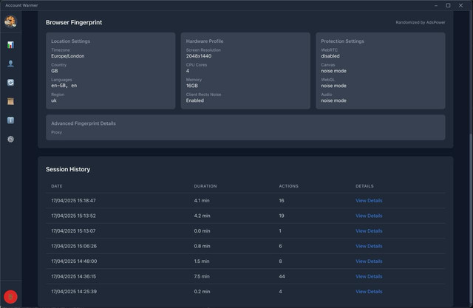Image resolution: width=473 pixels, height=308 pixels.
Task: Click the Protection Settings card title
Action: pyautogui.click(x=342, y=41)
